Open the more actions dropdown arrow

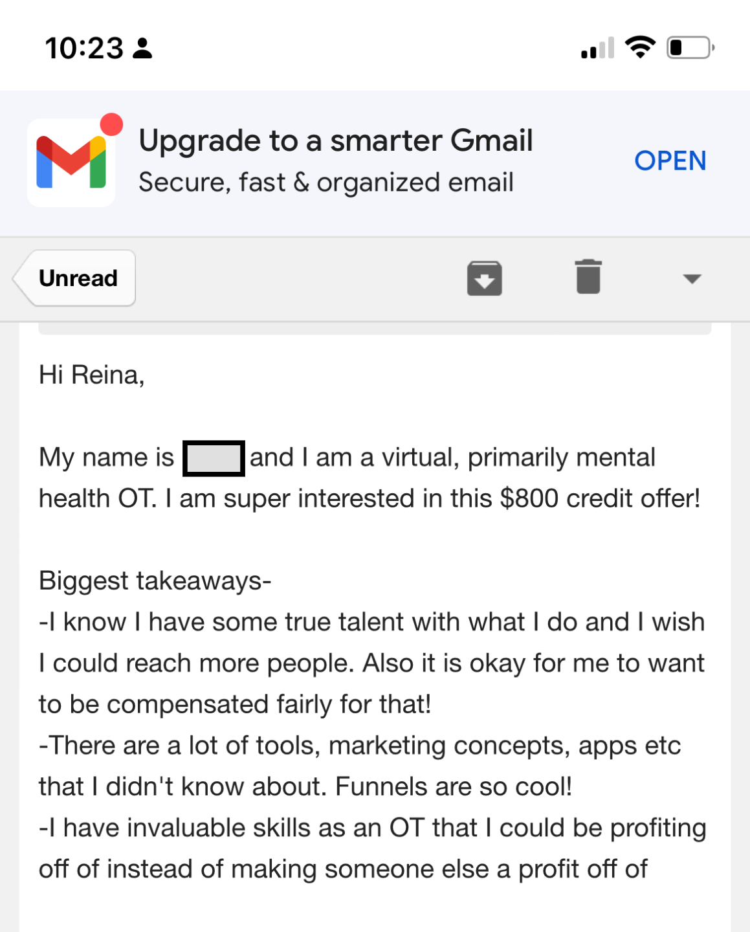coord(692,279)
